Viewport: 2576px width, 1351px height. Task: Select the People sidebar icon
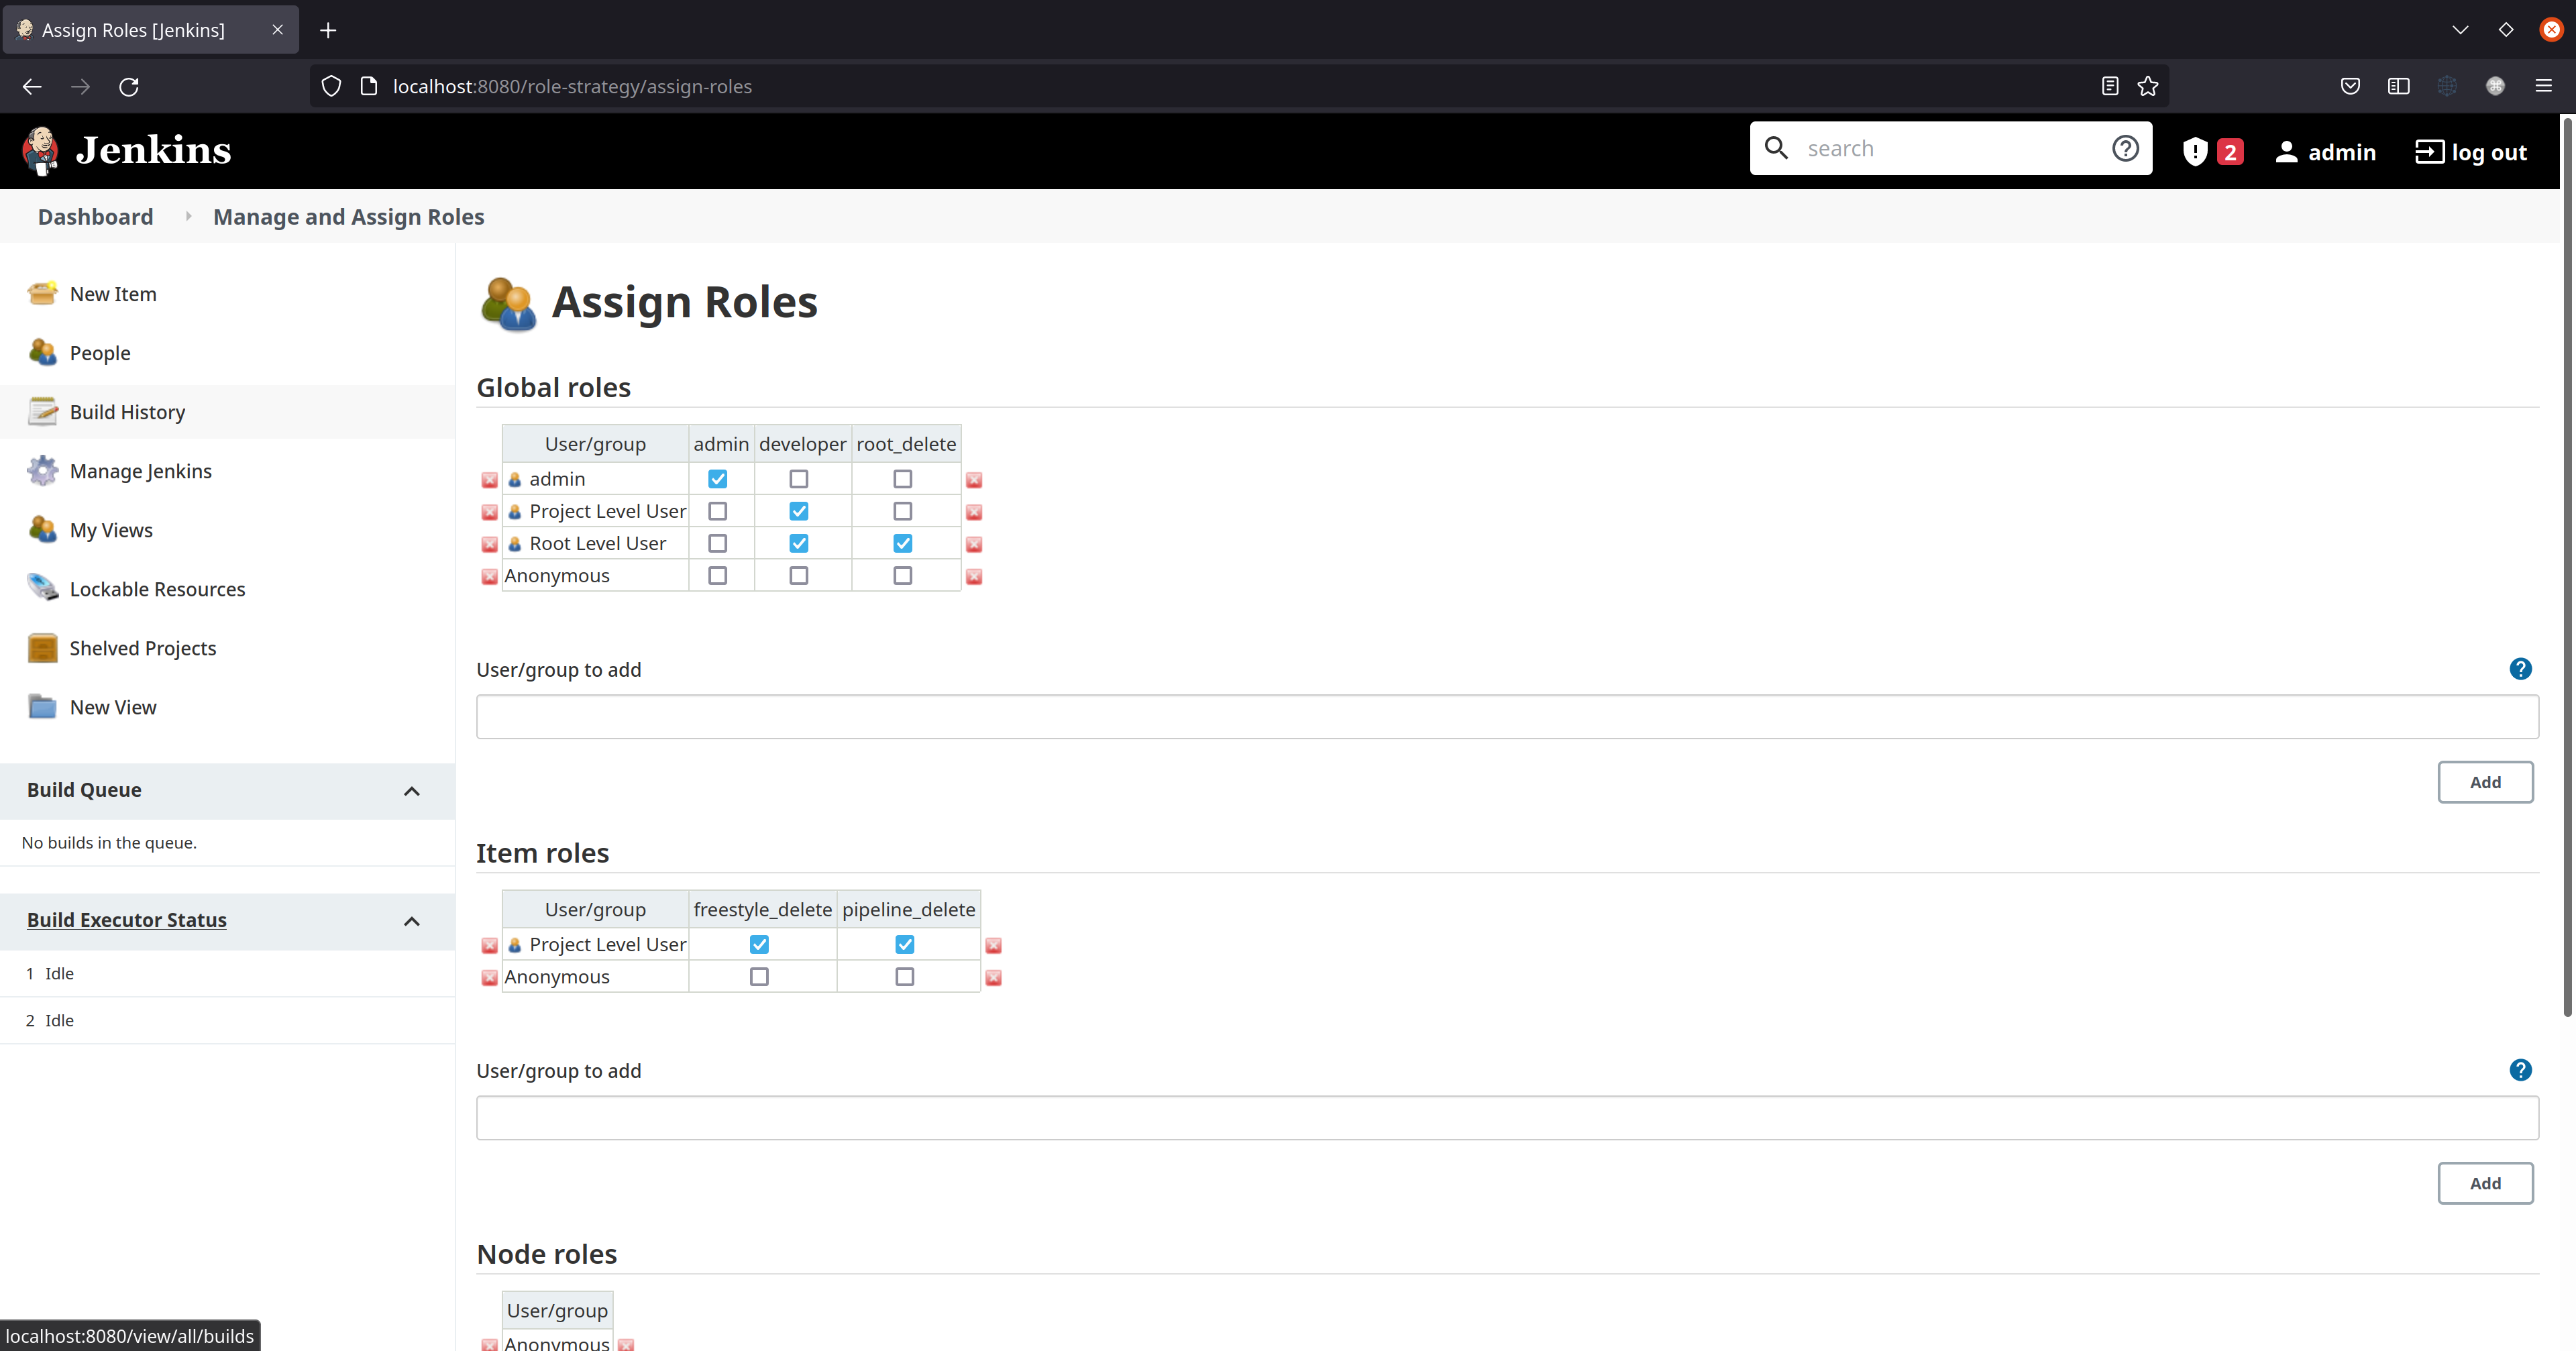point(42,352)
